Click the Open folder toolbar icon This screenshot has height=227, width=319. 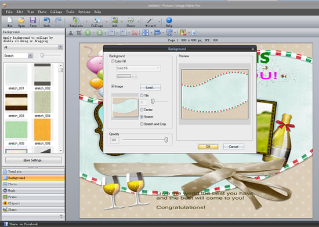coord(21,20)
